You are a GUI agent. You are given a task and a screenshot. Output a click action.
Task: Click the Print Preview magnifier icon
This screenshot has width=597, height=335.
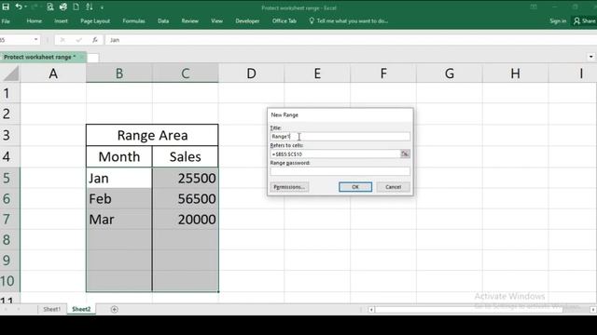pyautogui.click(x=49, y=7)
